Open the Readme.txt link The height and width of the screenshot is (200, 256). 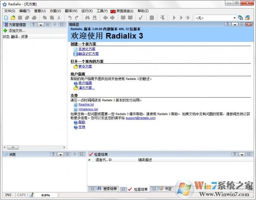(x=86, y=105)
